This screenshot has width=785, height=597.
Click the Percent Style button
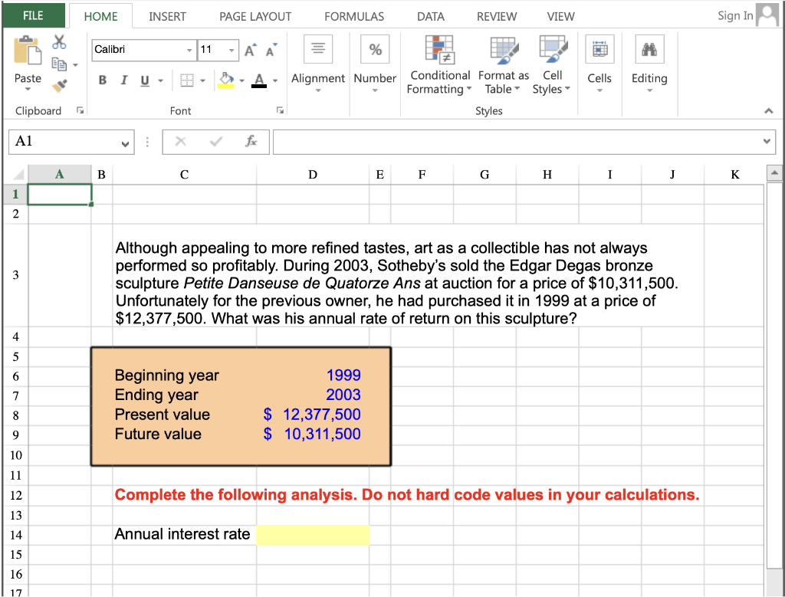click(x=375, y=48)
